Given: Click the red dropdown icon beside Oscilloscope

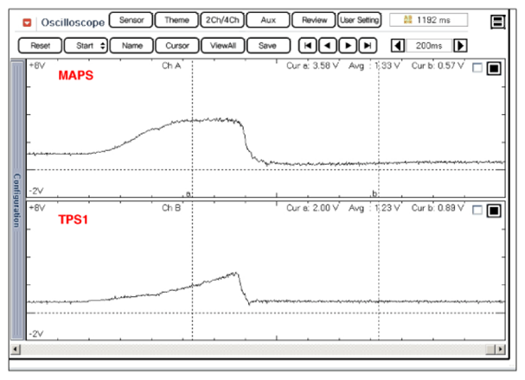Looking at the screenshot, I should coord(27,22).
